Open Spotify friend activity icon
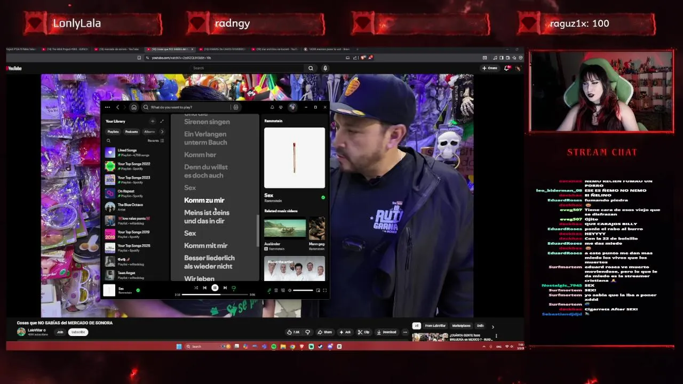Viewport: 683px width, 384px height. coord(281,107)
